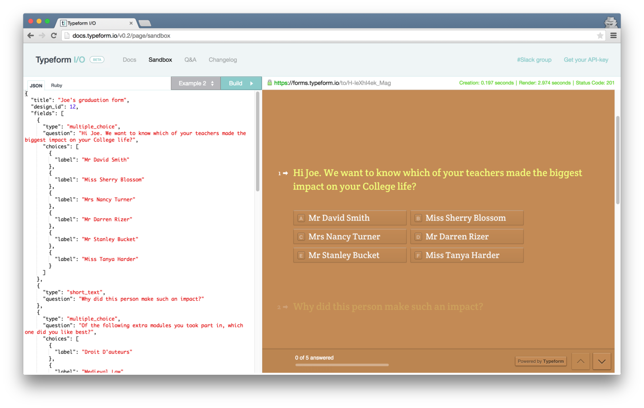Click "Joe's graduation form" title in code
This screenshot has height=408, width=644.
pos(92,100)
